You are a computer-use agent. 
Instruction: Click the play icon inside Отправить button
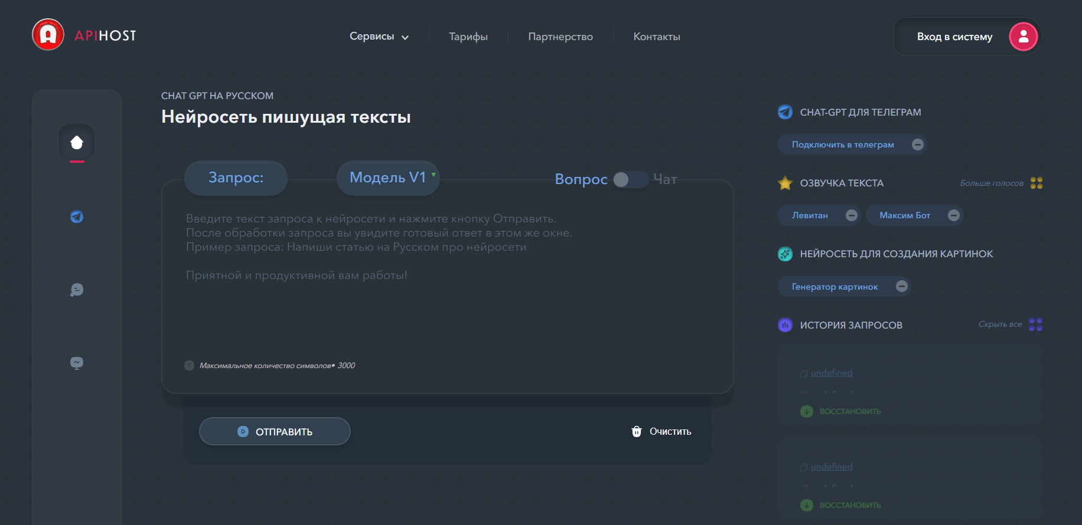[x=243, y=431]
